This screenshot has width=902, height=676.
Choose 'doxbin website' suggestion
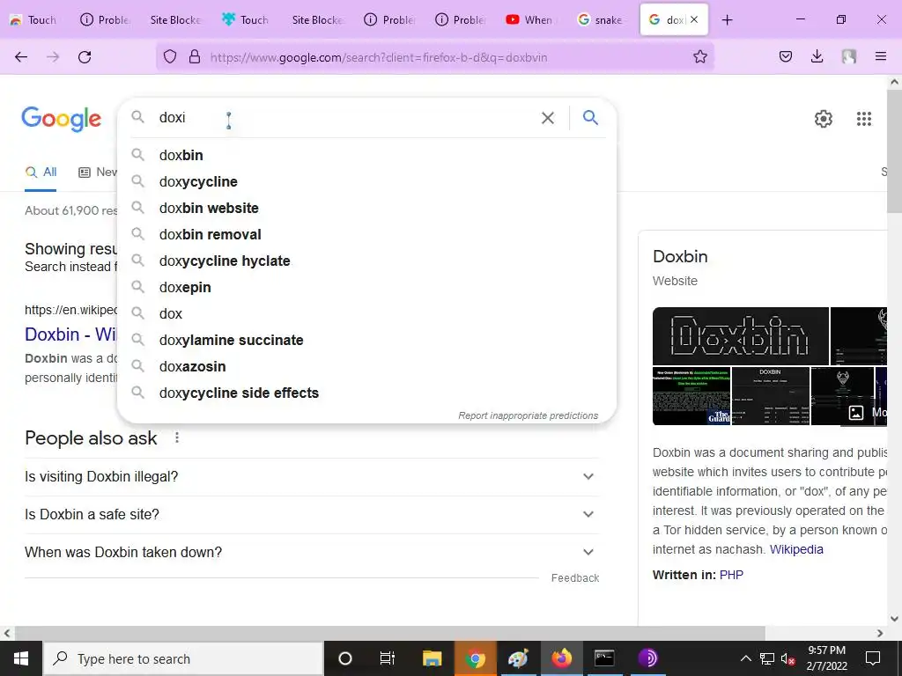point(367,208)
